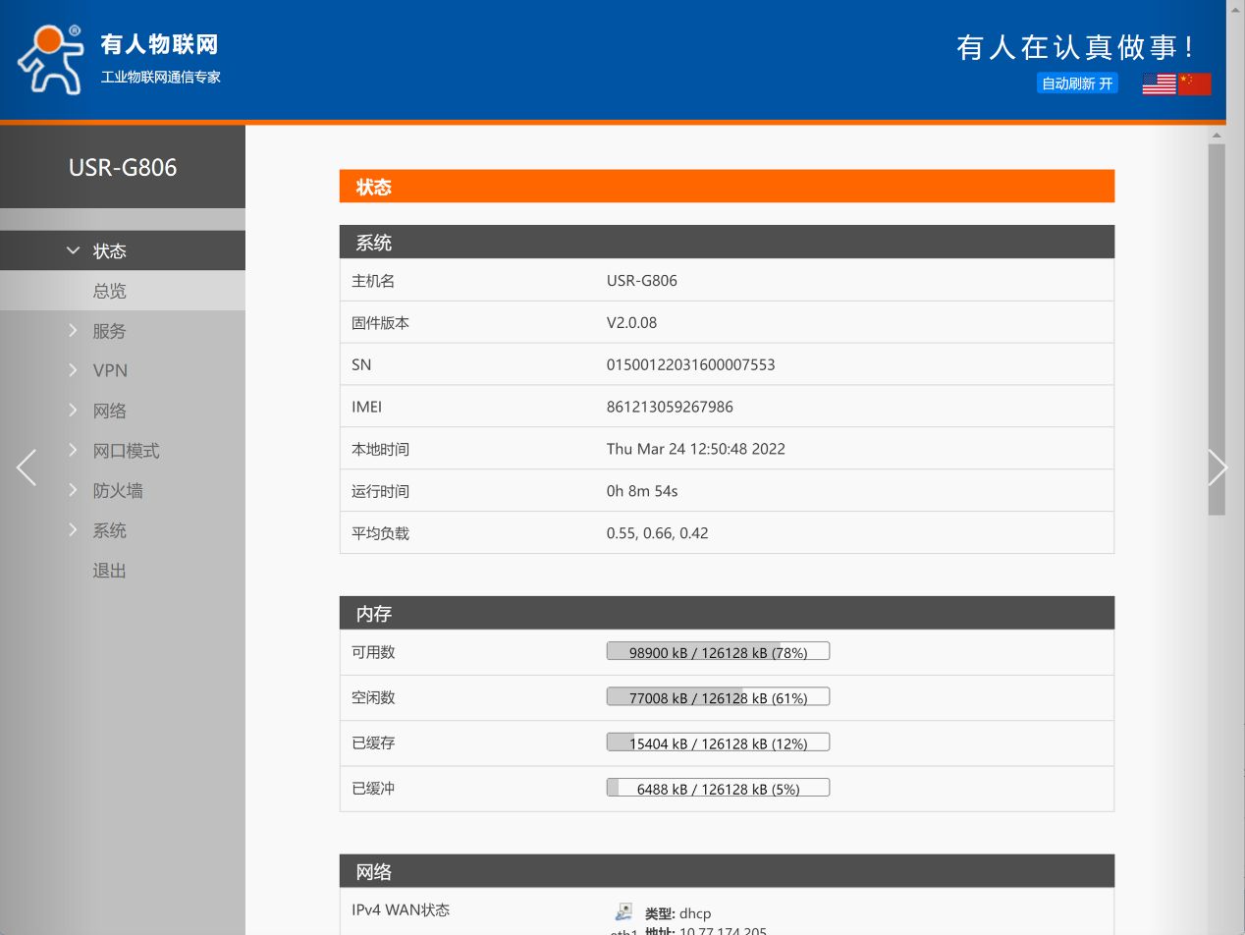Switch language with the China flag icon
Image resolution: width=1245 pixels, height=935 pixels.
pyautogui.click(x=1195, y=84)
